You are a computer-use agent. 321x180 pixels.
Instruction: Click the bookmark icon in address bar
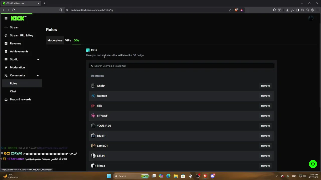coord(61,10)
